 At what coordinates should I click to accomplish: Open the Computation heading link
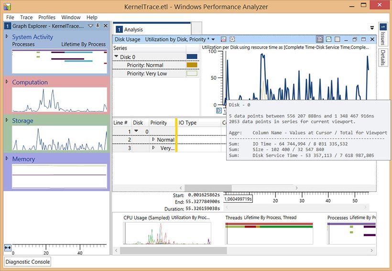click(x=30, y=82)
